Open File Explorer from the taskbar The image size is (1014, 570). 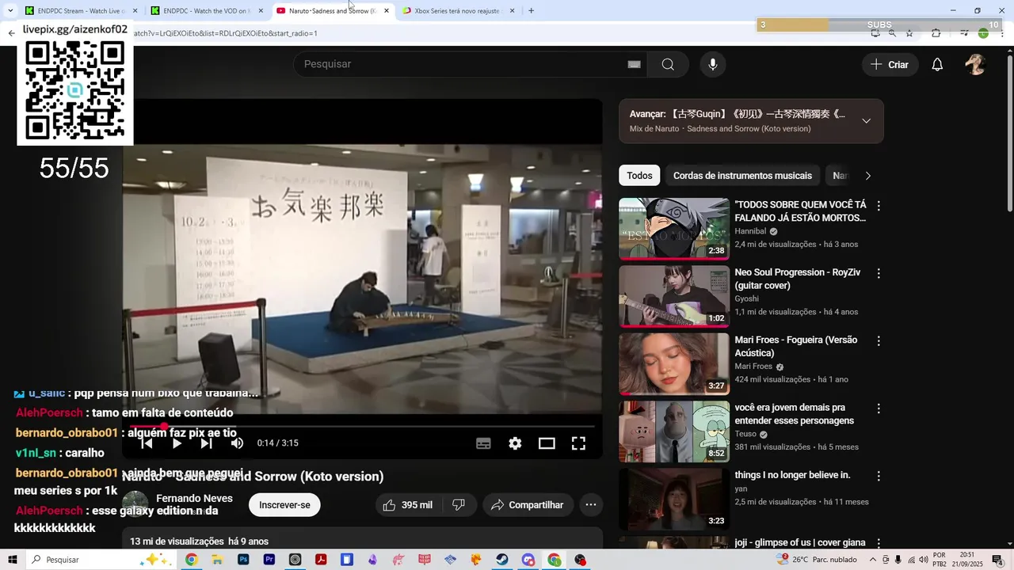click(x=216, y=560)
